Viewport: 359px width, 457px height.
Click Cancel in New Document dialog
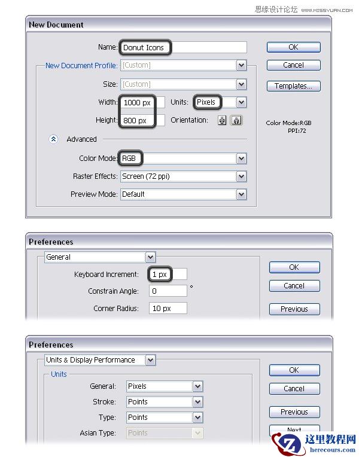click(x=293, y=65)
